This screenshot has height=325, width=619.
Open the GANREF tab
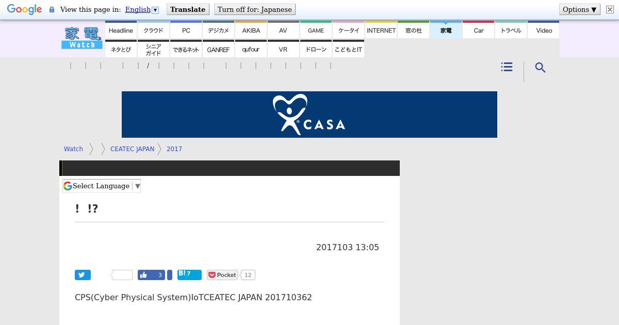(218, 49)
